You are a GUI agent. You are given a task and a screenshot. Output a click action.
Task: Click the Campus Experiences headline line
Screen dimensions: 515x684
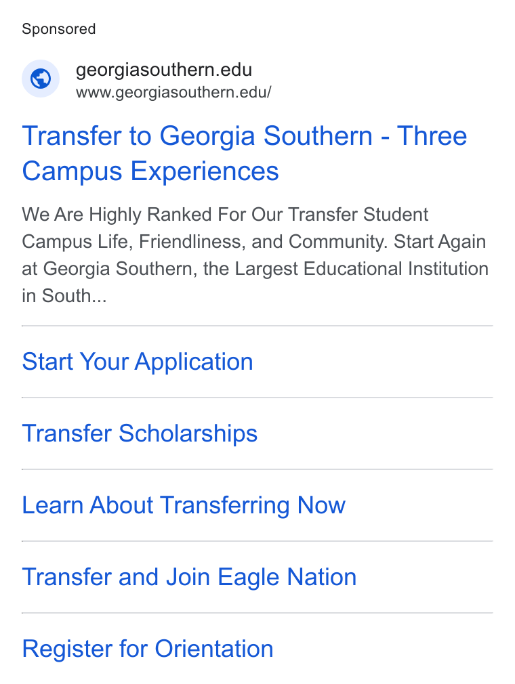(x=150, y=171)
